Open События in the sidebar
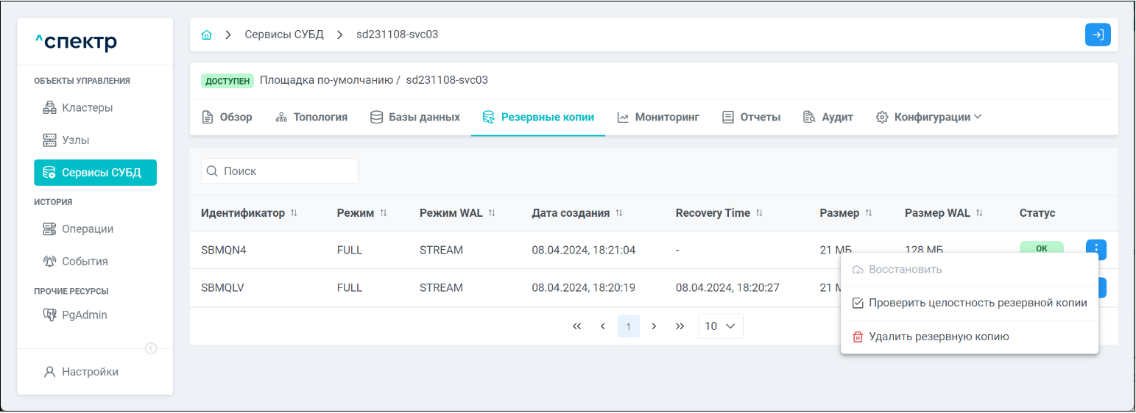 (x=85, y=261)
